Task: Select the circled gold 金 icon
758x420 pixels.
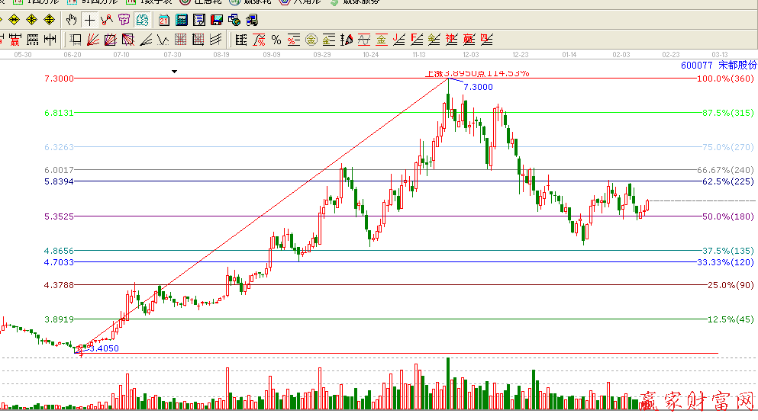Action: [x=311, y=39]
